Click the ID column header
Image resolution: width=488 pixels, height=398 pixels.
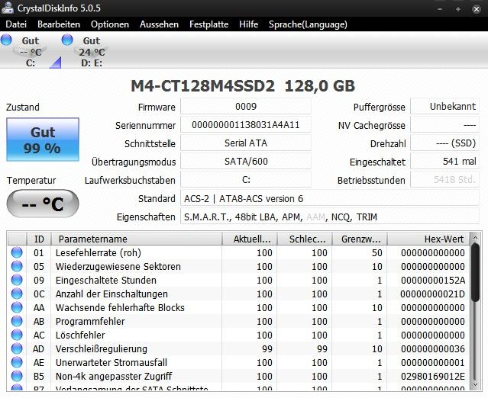39,239
